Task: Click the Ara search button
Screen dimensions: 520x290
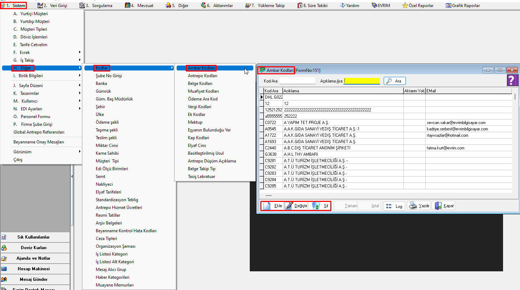Action: coord(395,81)
